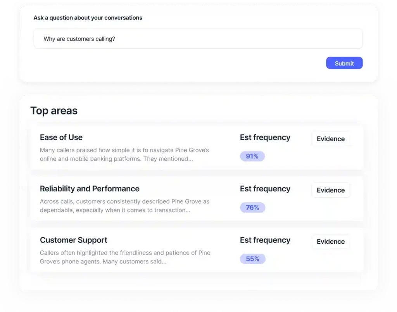Select the 76% frequency badge

point(252,207)
